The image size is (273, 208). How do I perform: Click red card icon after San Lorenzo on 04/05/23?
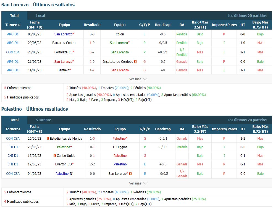[x=130, y=173]
